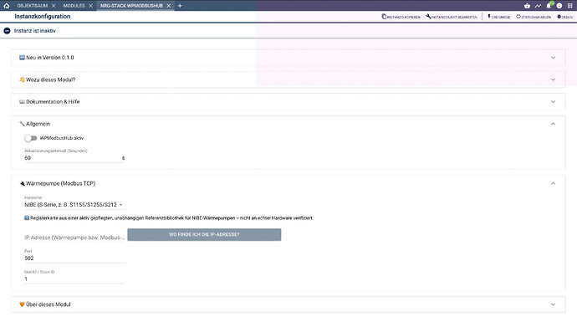Screen dimensions: 577x322
Task: Close the NRG-Stack WPModbusHub tab
Action: pyautogui.click(x=169, y=6)
